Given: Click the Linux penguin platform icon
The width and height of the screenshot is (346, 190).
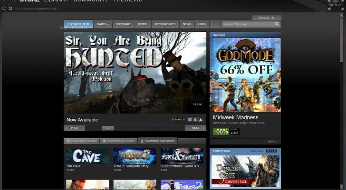Looking at the screenshot, I should click(x=201, y=120).
